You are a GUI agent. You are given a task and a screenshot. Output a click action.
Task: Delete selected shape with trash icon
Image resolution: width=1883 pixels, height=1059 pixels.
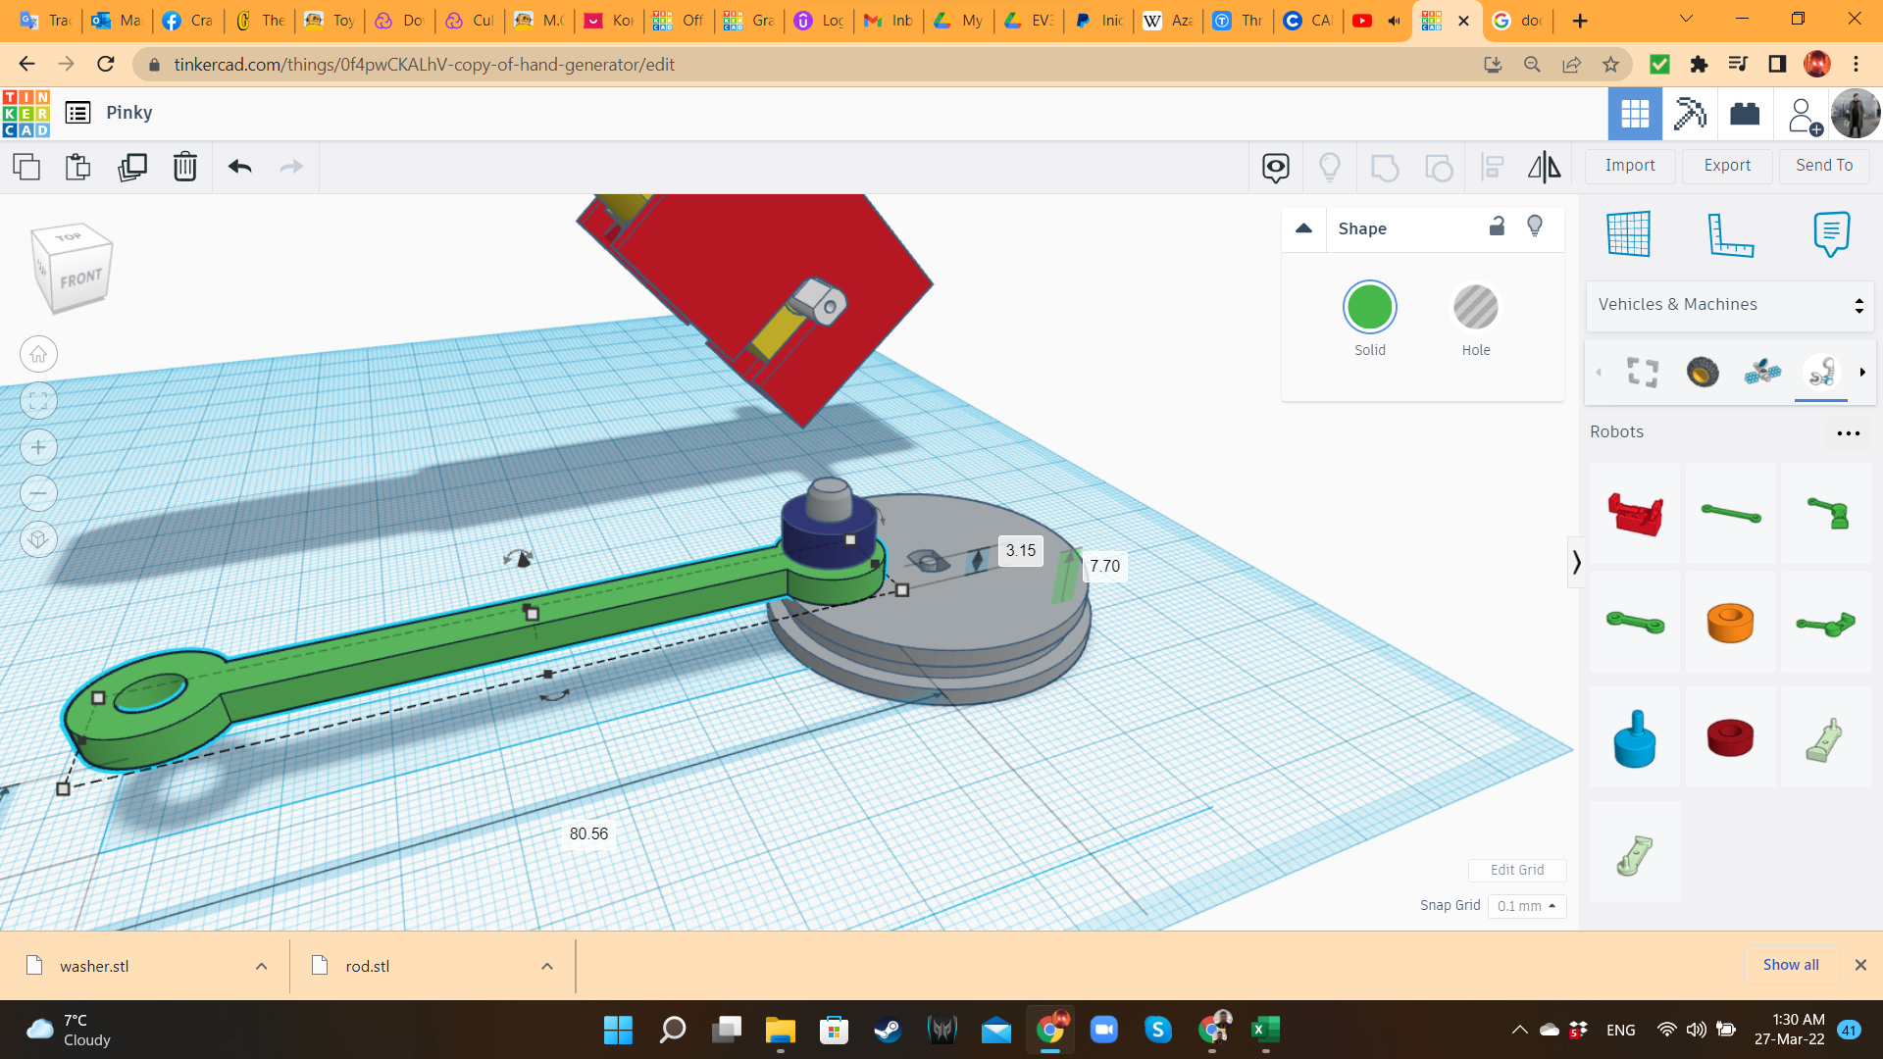pyautogui.click(x=184, y=167)
